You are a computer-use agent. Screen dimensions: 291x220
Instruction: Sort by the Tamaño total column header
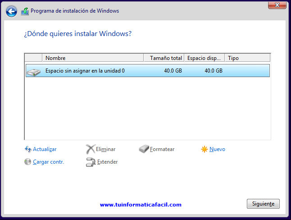pyautogui.click(x=164, y=58)
